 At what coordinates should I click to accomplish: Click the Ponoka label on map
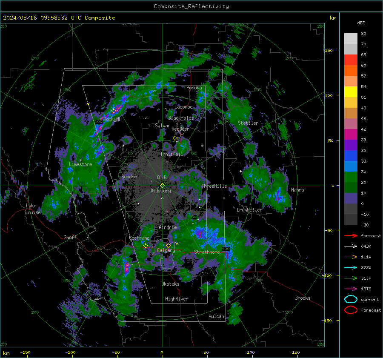pyautogui.click(x=194, y=88)
